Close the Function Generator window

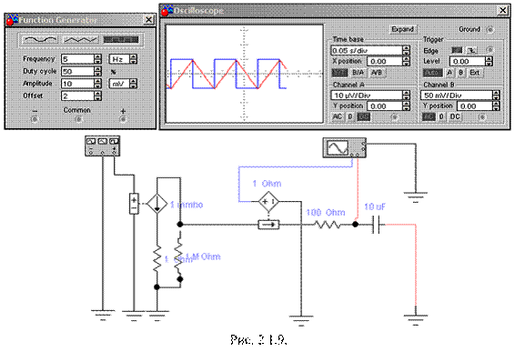coord(149,20)
